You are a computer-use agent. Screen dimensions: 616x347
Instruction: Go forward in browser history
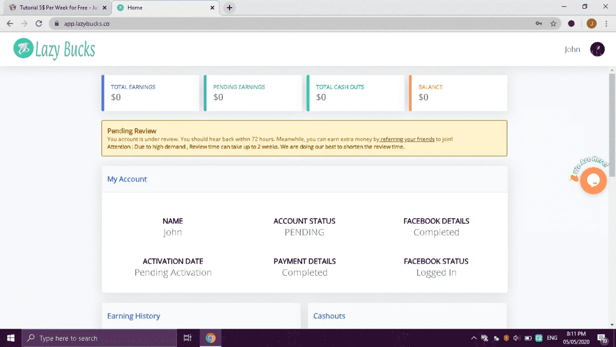[24, 23]
